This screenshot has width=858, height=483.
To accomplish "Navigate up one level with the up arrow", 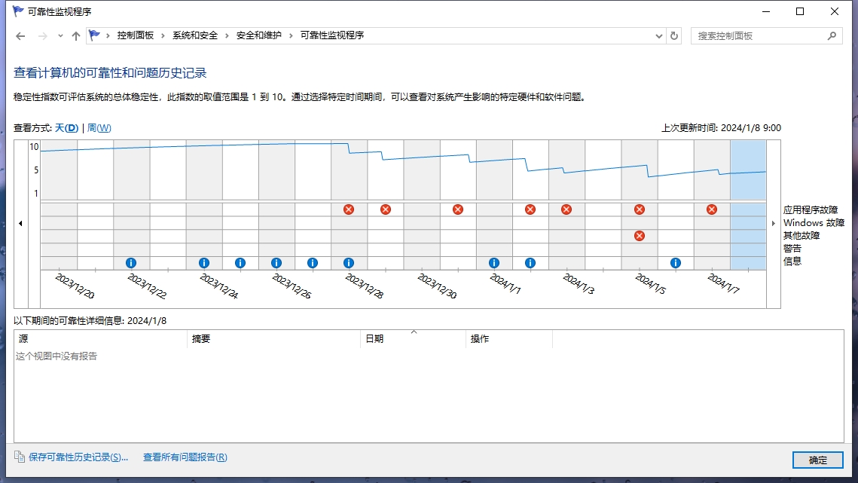I will (x=75, y=36).
